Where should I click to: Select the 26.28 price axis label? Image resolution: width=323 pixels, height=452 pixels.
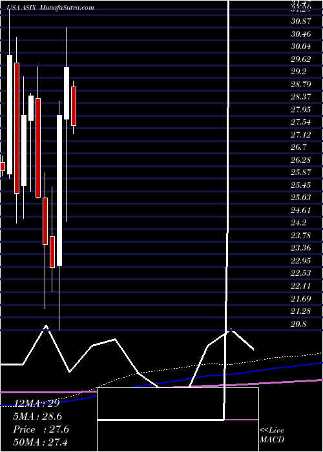click(x=301, y=159)
